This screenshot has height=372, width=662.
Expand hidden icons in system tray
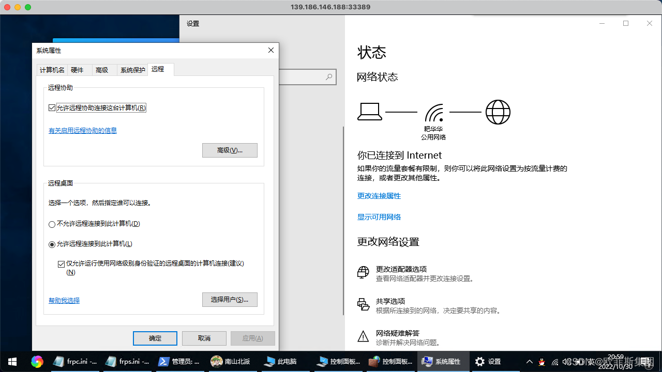[x=529, y=362]
